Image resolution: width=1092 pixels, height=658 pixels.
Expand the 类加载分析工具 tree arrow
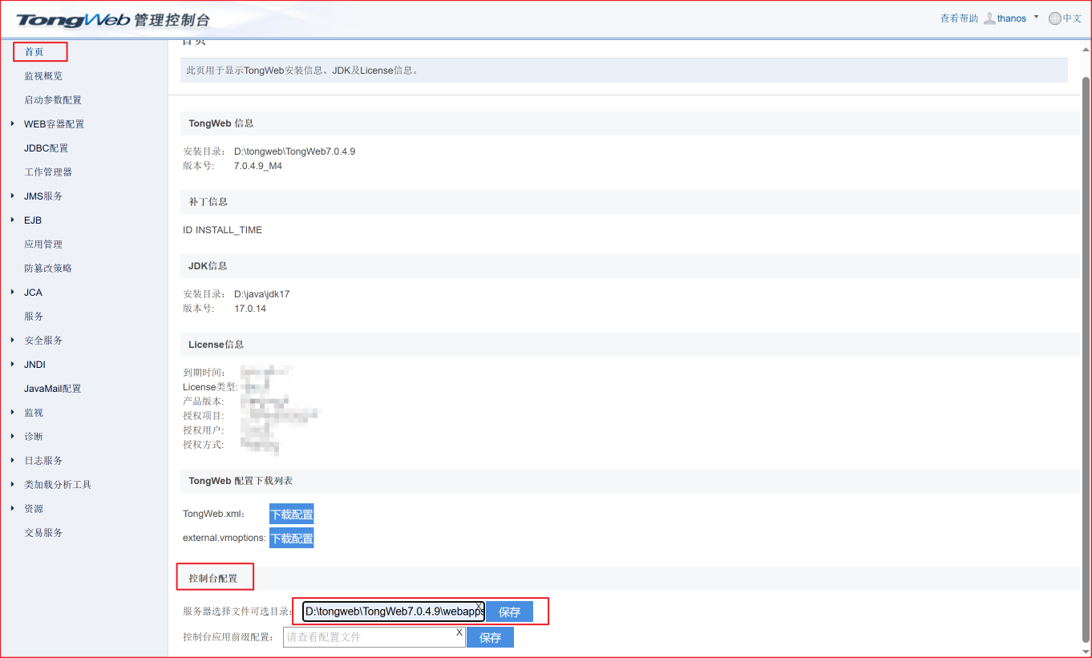12,484
